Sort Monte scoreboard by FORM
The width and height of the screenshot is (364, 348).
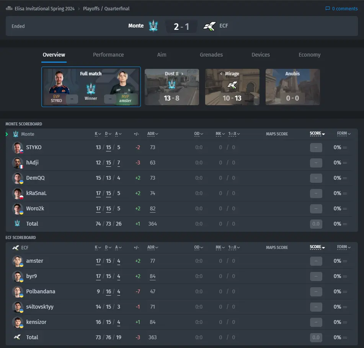pyautogui.click(x=344, y=133)
